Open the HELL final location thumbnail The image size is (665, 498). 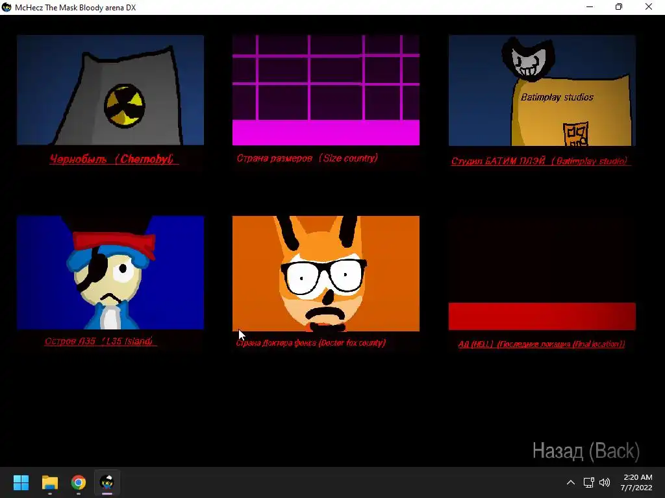[x=542, y=274]
